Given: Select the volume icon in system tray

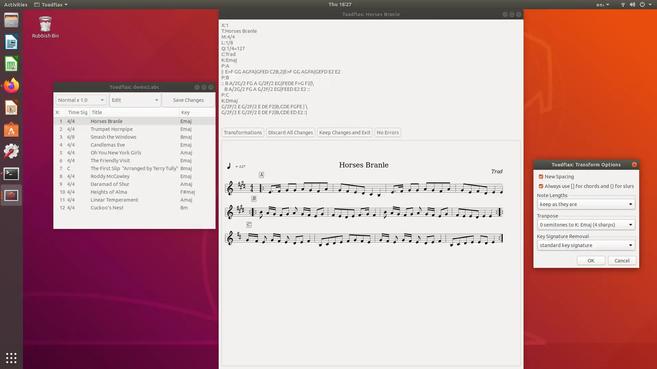Looking at the screenshot, I should point(632,4).
